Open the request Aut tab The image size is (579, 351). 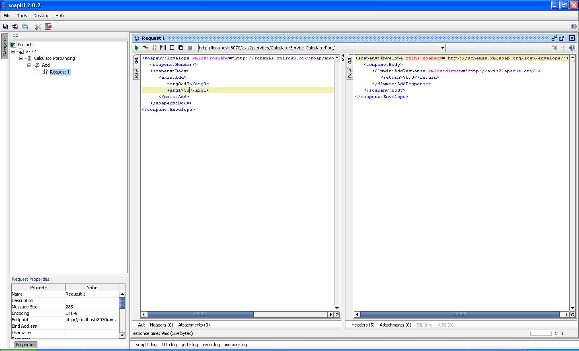[141, 325]
